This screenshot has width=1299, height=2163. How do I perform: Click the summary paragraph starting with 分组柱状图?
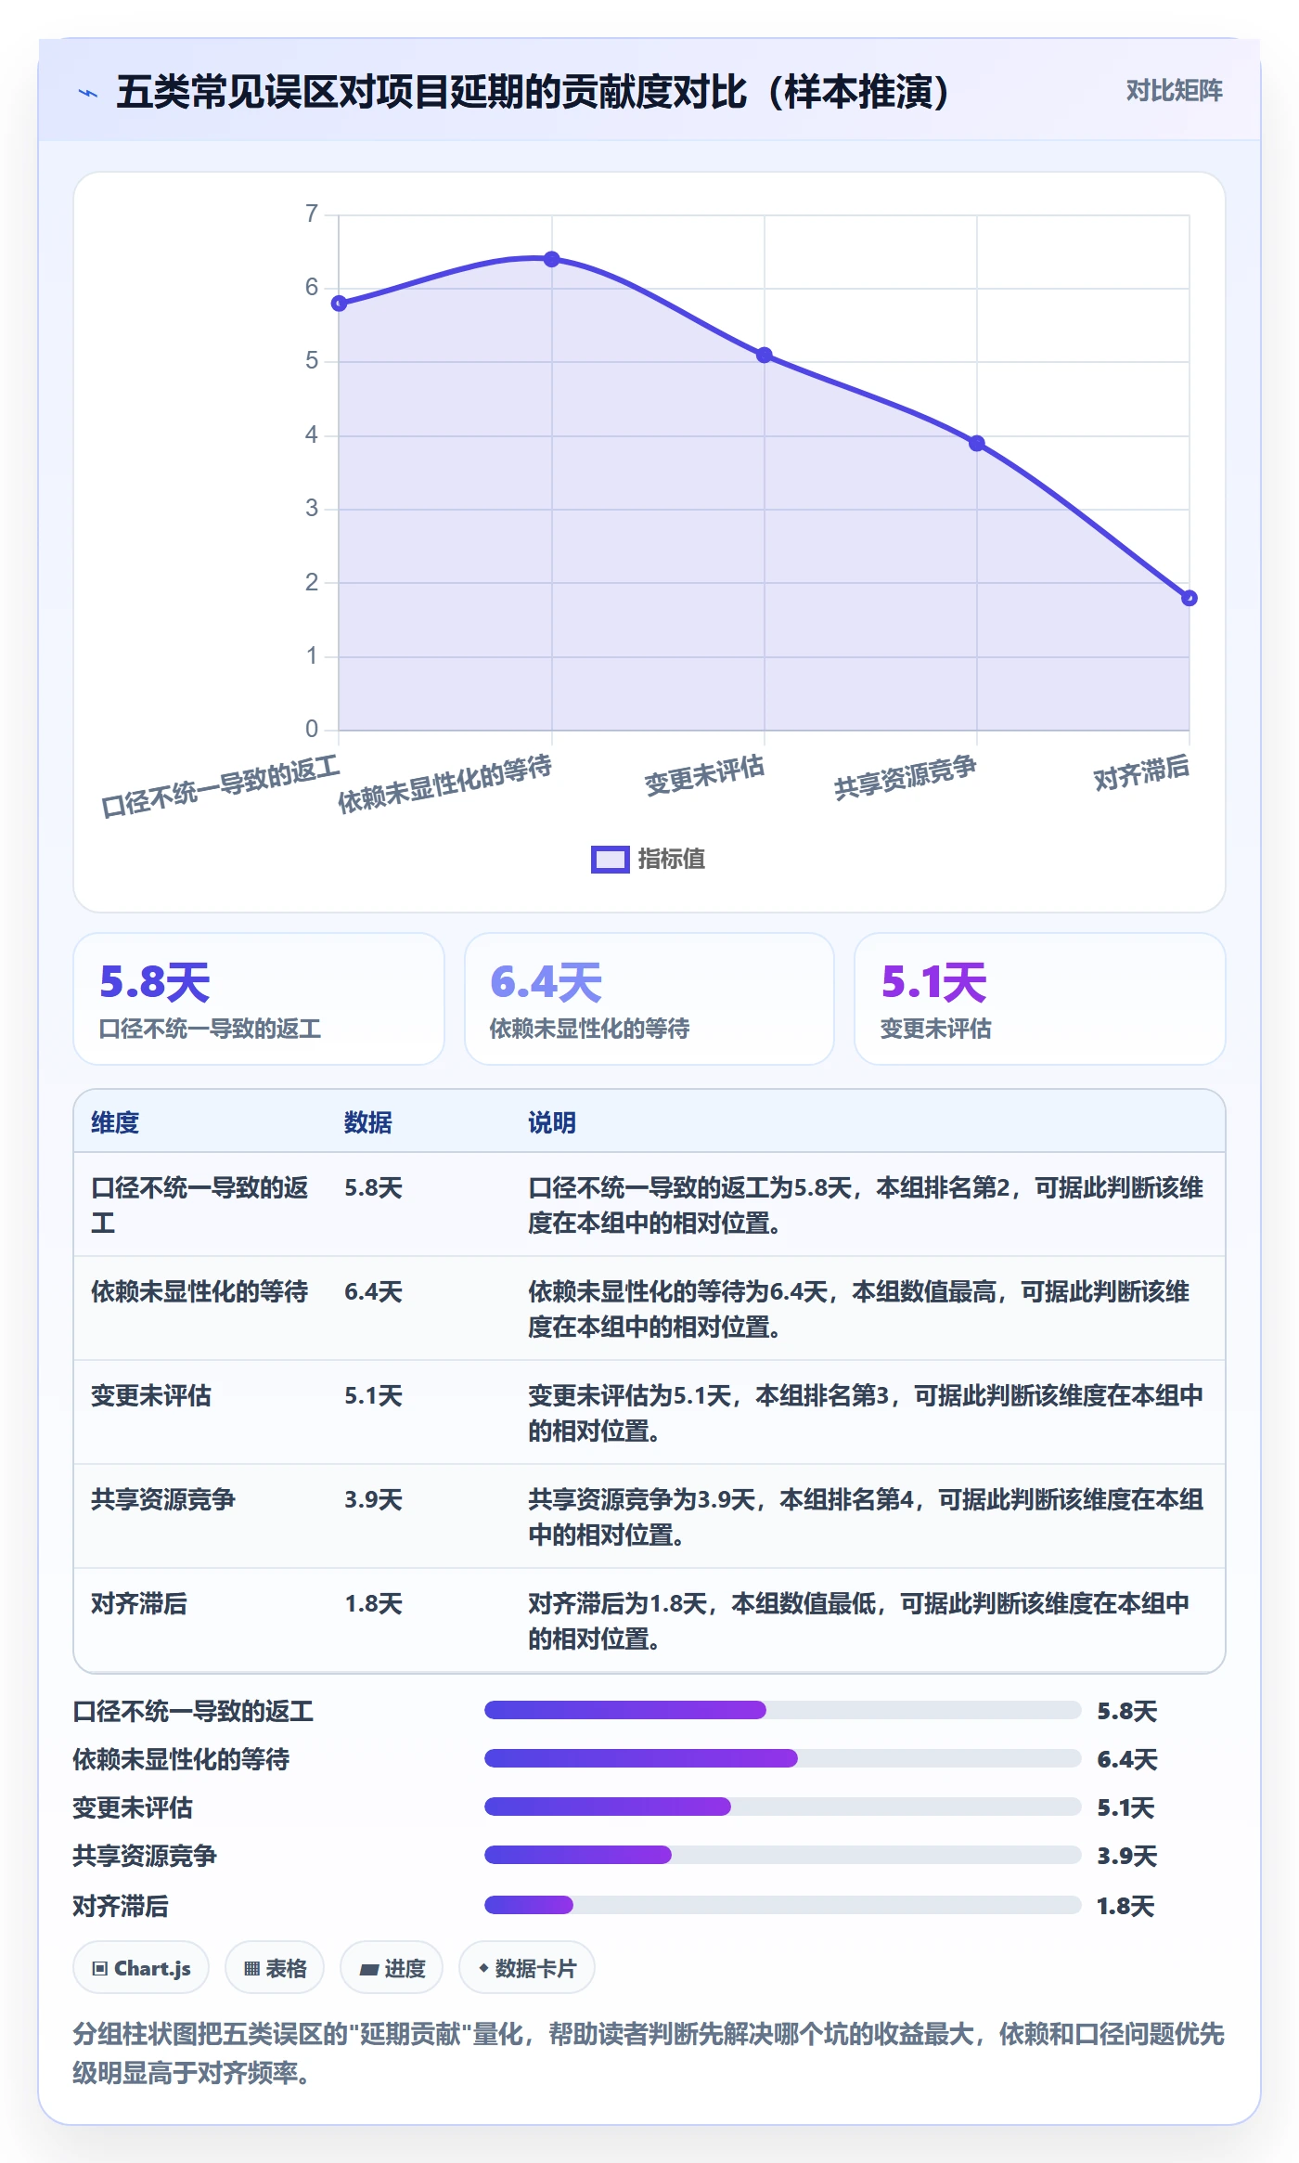[649, 2053]
